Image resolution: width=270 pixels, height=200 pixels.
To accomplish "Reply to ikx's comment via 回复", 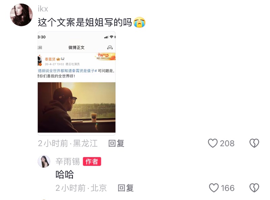I will (116, 143).
